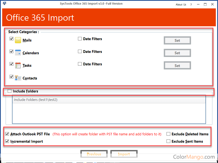Open help via question mark icon
The image size is (218, 163).
coord(191,4)
